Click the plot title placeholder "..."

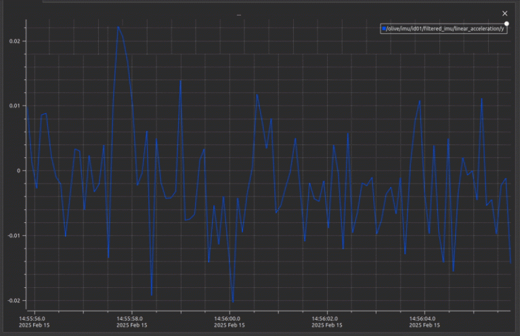point(239,15)
